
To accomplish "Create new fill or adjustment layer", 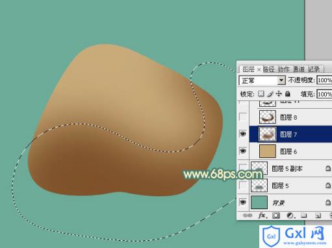I will (290, 215).
